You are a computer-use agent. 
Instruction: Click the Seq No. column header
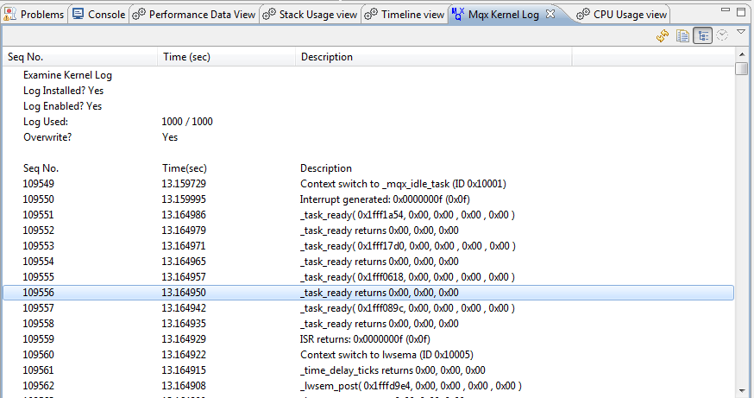pyautogui.click(x=26, y=57)
